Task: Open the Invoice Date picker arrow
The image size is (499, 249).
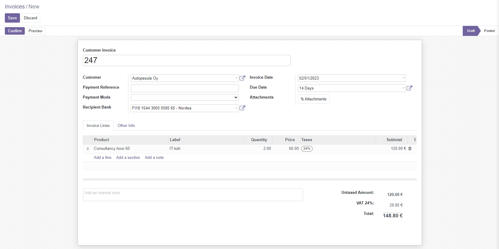Action: [403, 78]
